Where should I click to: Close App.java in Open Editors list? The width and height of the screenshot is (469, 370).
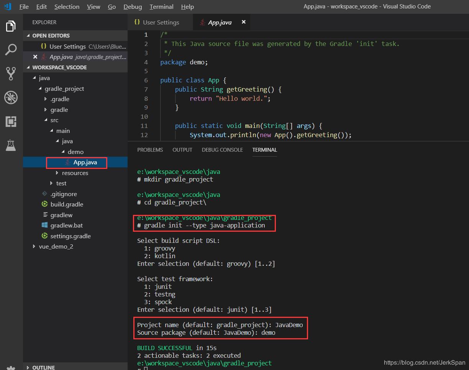pyautogui.click(x=35, y=57)
